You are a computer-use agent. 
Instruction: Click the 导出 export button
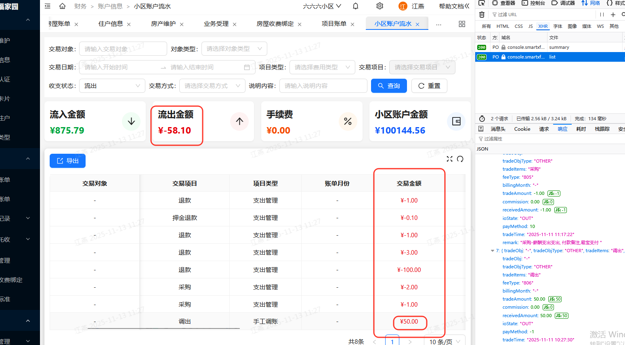coord(67,161)
